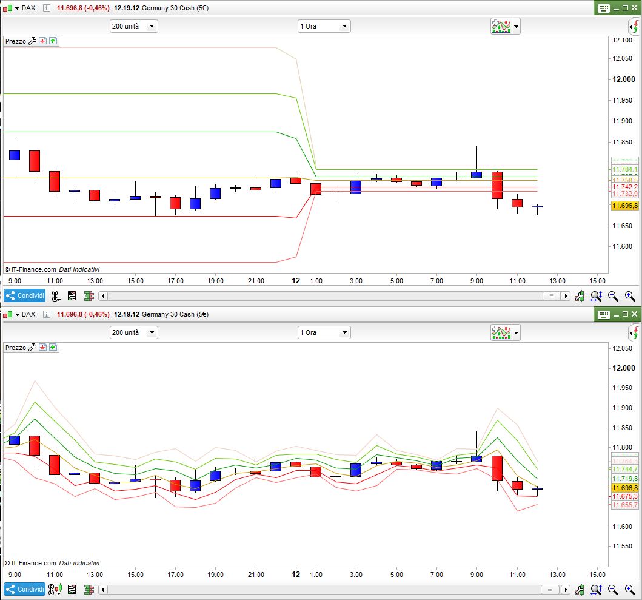Zoom in on the bottom chart
The image size is (642, 600).
(630, 589)
